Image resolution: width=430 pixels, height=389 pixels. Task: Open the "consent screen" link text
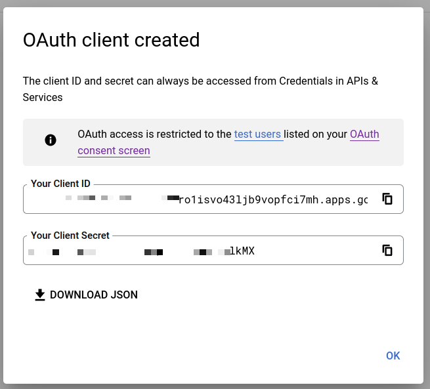click(114, 151)
